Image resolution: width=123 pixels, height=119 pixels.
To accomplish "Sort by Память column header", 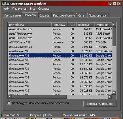I will coord(85,25).
